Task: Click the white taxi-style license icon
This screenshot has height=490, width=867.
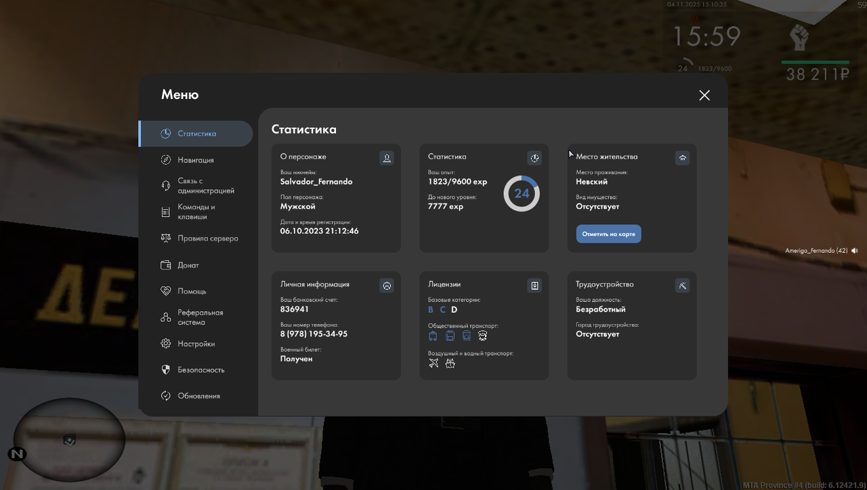Action: coord(482,335)
